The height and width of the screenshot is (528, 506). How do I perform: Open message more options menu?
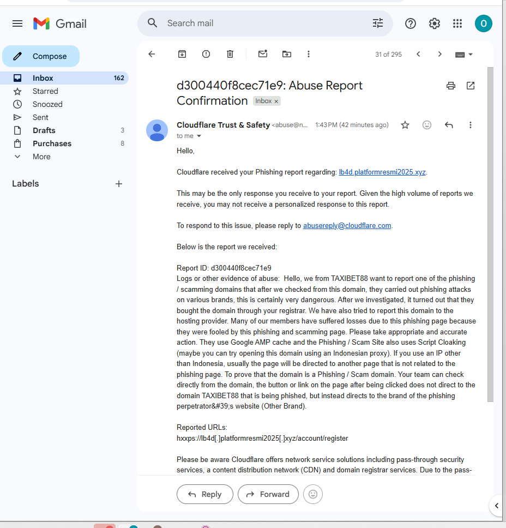[471, 125]
